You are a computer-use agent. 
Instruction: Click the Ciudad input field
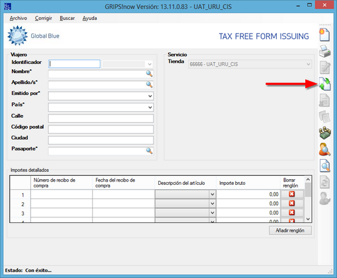pos(101,140)
